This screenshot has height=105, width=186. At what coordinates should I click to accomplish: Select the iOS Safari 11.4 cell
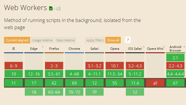click(x=135, y=83)
